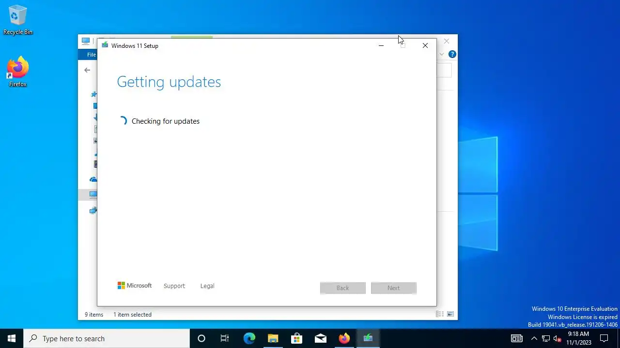Image resolution: width=620 pixels, height=348 pixels.
Task: Open the network status tray icon
Action: pyautogui.click(x=546, y=338)
